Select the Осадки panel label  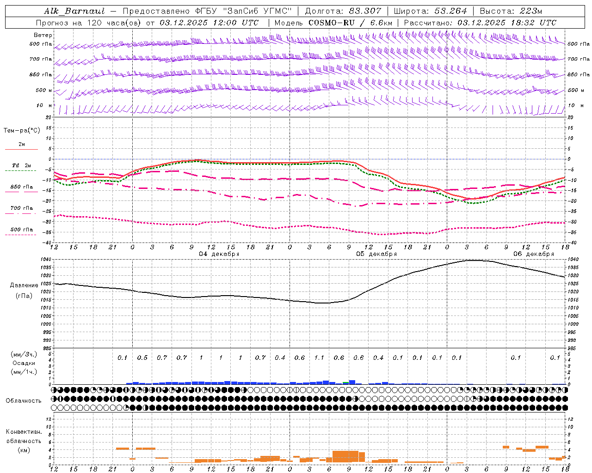click(24, 363)
